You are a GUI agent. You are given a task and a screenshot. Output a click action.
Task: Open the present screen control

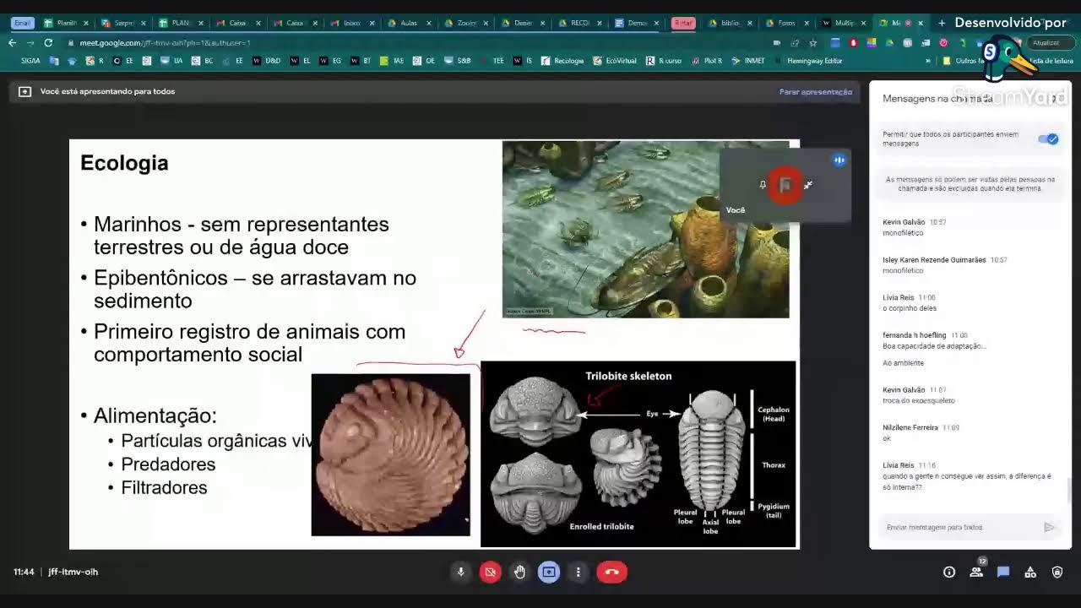click(549, 572)
